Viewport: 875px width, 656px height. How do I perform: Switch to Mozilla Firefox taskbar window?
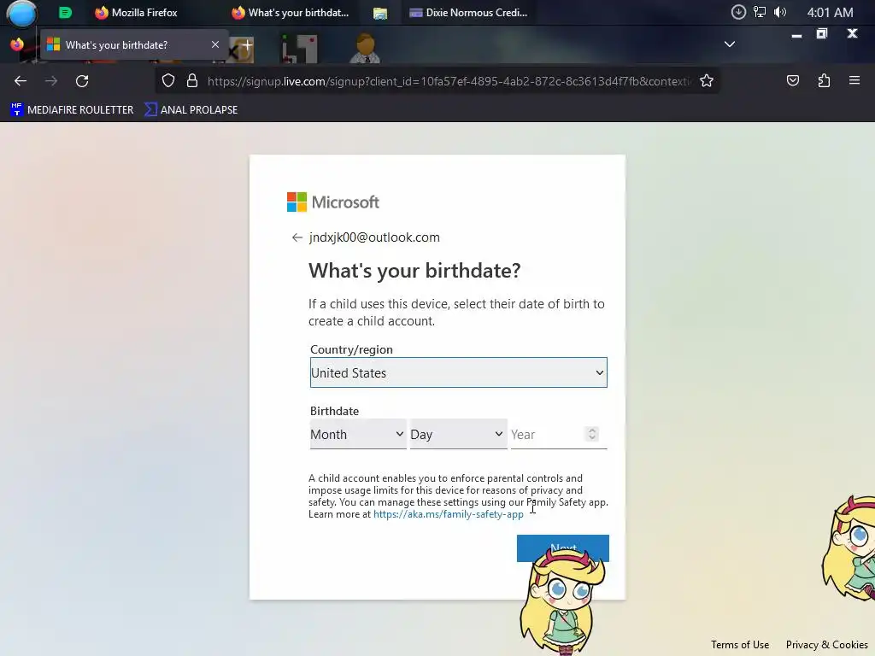point(136,12)
